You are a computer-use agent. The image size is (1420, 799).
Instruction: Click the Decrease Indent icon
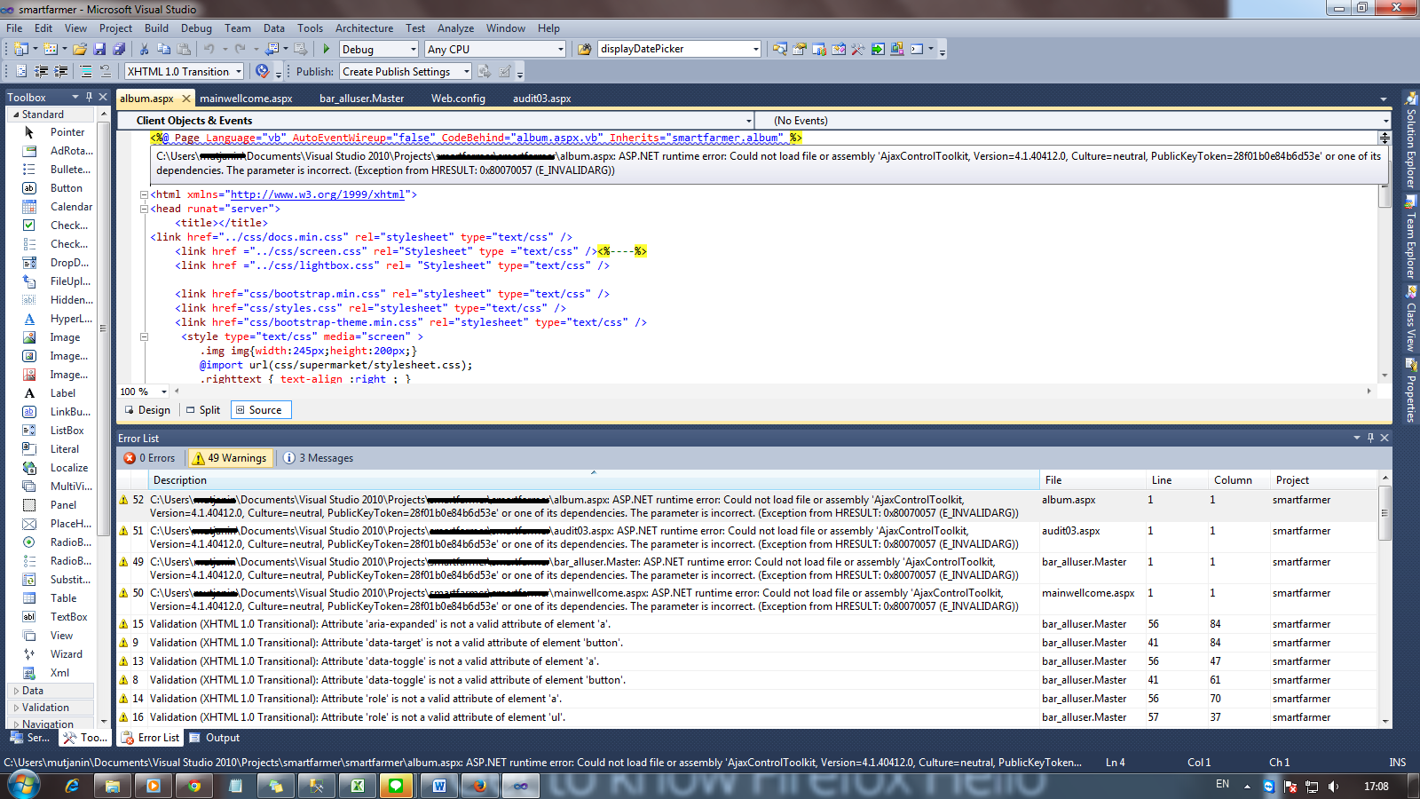click(42, 71)
